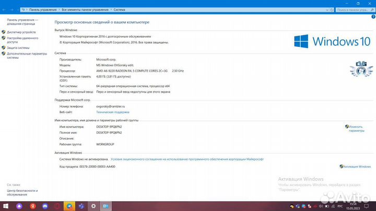
Task: Open Панель управления — домашняя страница
Action: pos(22,22)
